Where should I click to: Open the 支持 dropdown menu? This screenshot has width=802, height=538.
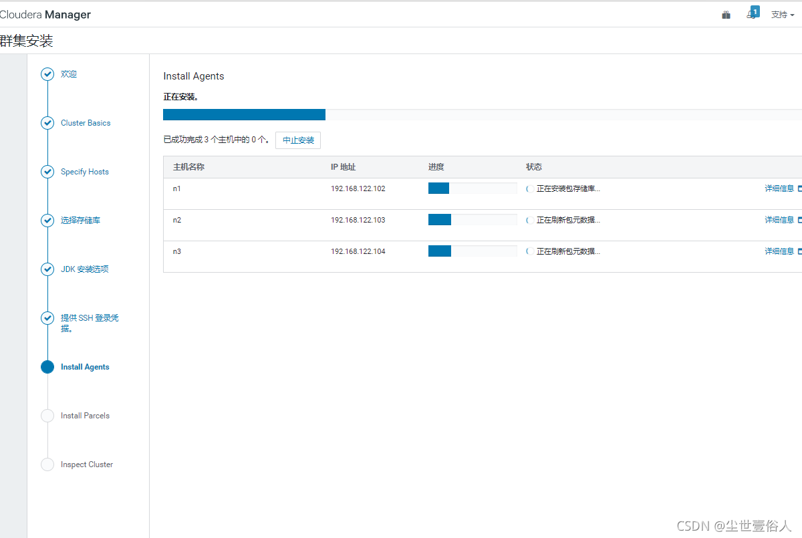coord(783,15)
